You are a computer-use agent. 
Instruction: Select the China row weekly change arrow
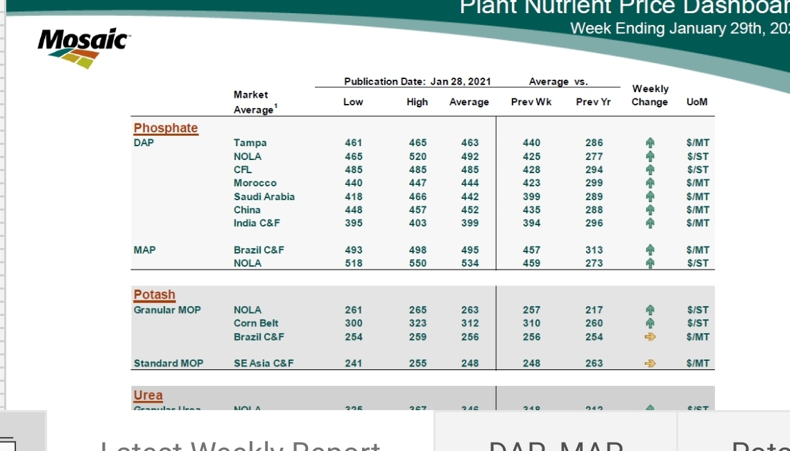tap(650, 210)
